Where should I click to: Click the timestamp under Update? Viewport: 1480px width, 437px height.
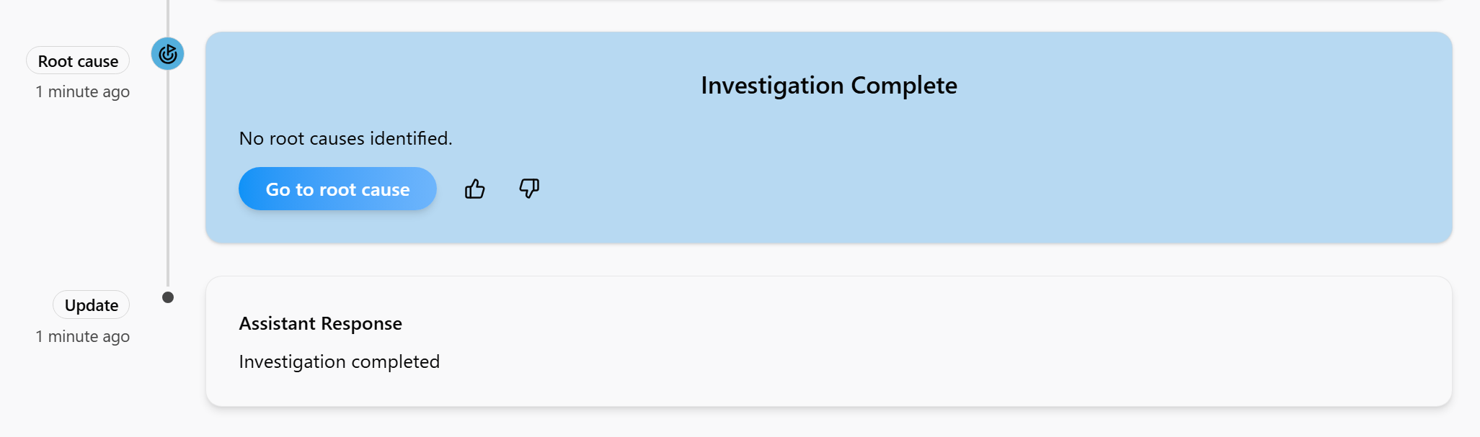[83, 337]
